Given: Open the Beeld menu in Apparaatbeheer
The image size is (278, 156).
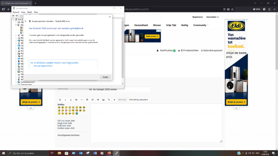Looking at the screenshot, I should 30,12.
